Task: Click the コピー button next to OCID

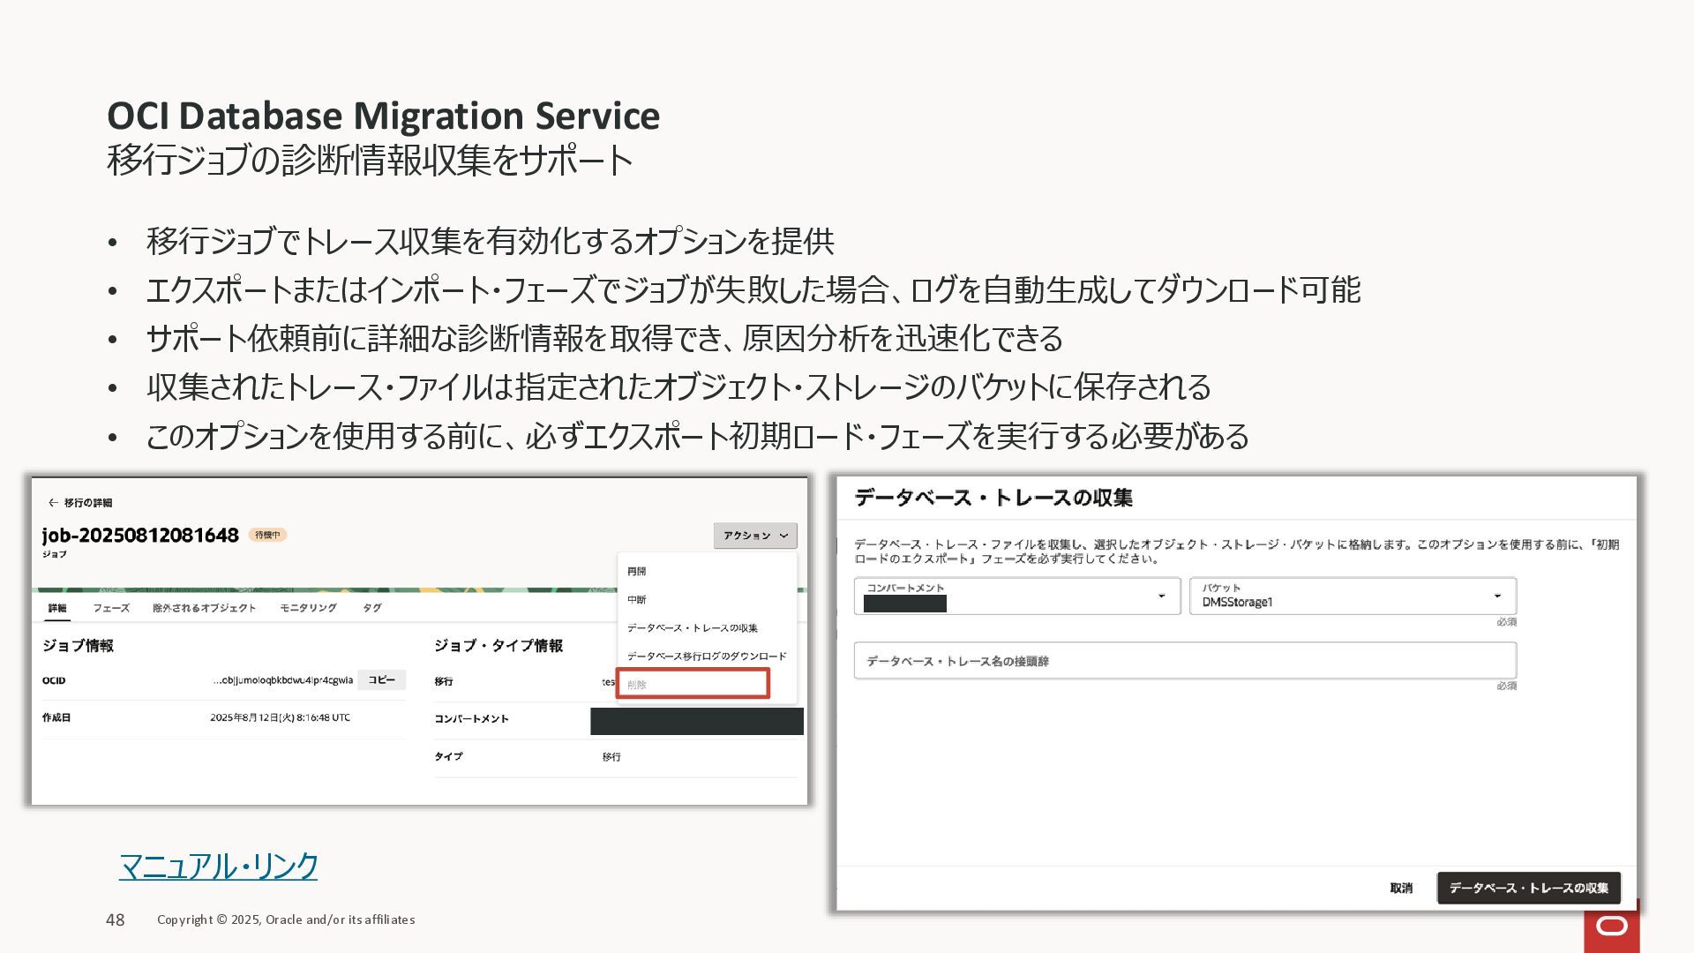Action: click(x=382, y=680)
